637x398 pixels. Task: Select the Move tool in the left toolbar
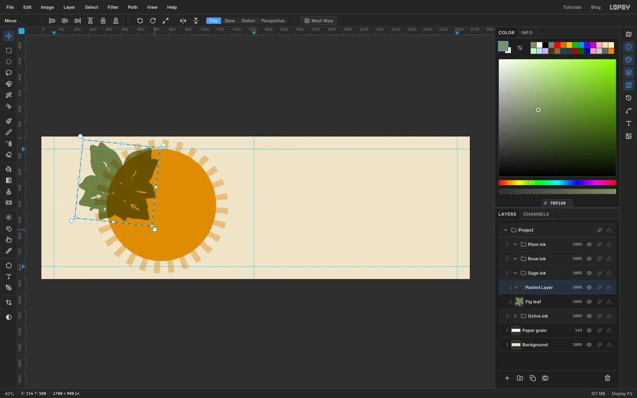click(x=9, y=36)
